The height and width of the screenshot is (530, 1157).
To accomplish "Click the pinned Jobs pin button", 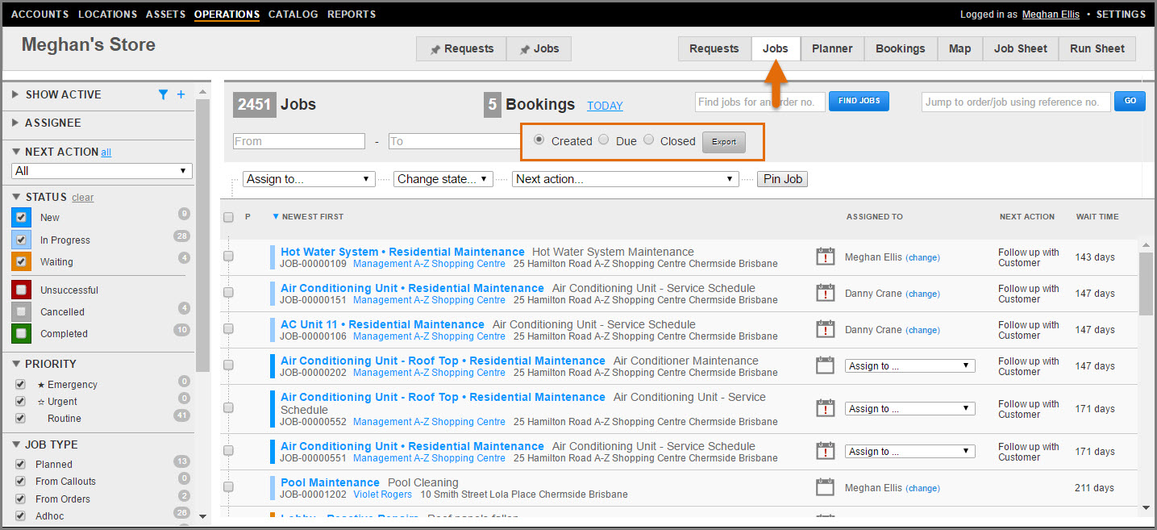I will coord(539,49).
